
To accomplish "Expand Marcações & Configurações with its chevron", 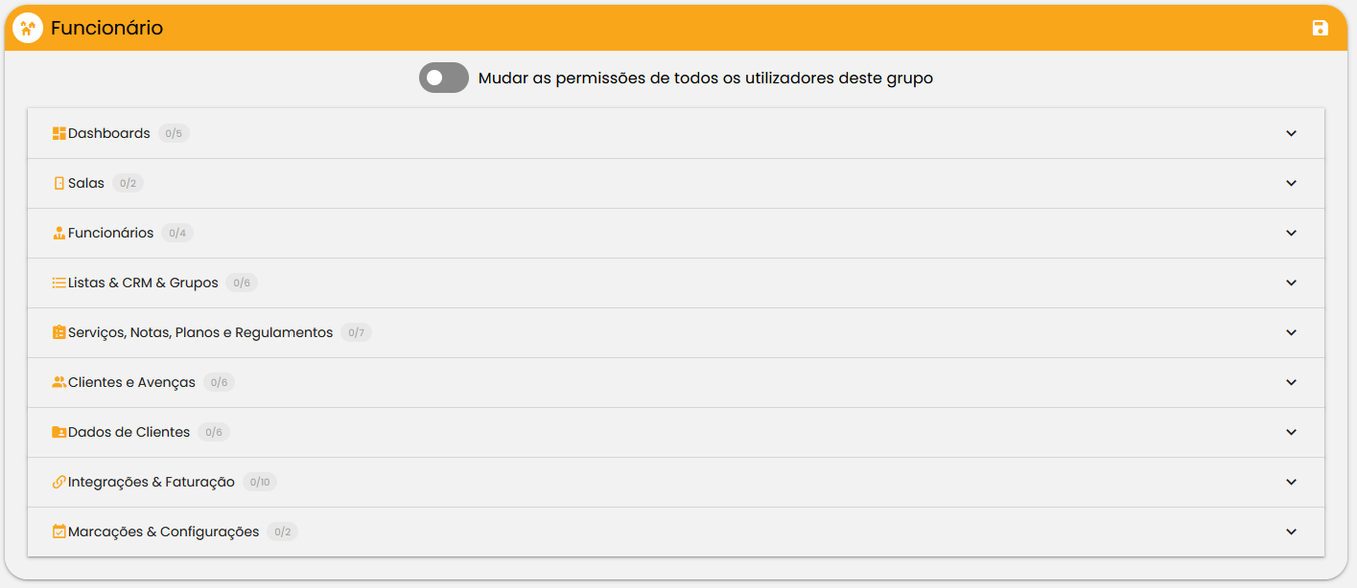I will click(1291, 531).
